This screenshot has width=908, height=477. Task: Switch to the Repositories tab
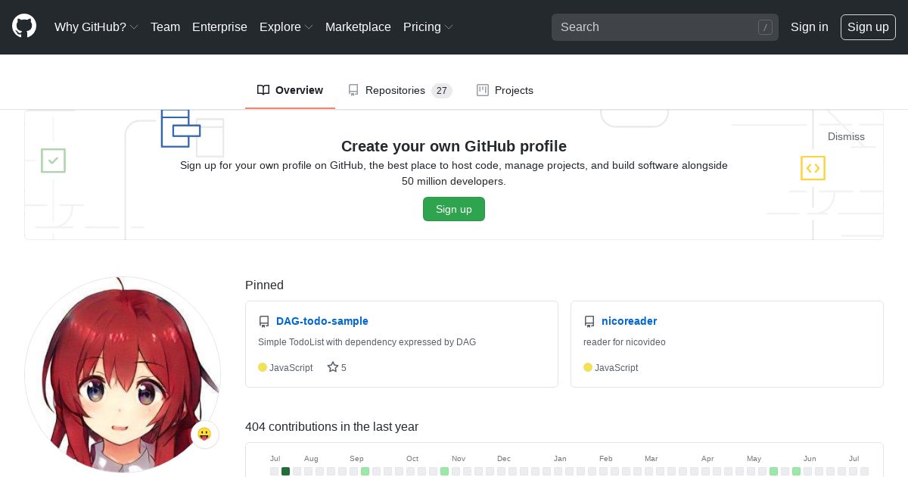click(400, 90)
